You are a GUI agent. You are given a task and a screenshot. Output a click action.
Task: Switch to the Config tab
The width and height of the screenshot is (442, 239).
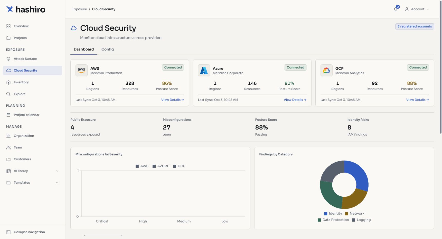108,49
